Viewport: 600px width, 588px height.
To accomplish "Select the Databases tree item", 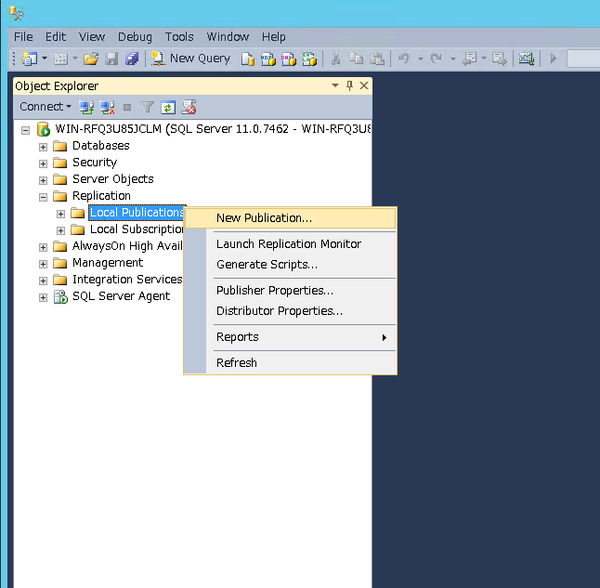I will pyautogui.click(x=101, y=146).
